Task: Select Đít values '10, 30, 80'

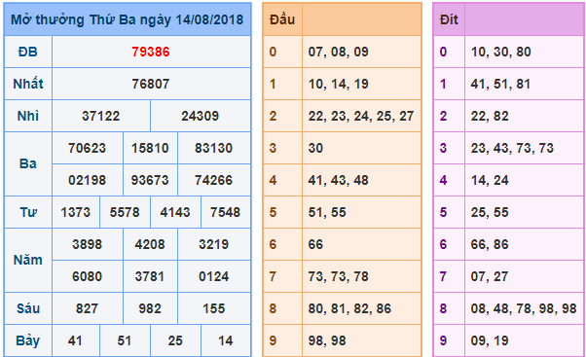Action: click(x=500, y=52)
